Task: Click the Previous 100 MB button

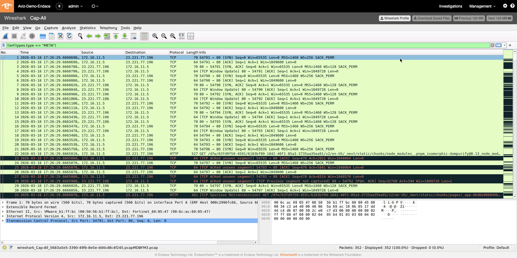Action: pos(469,18)
